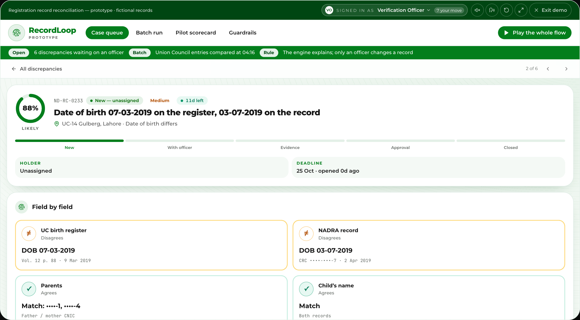The height and width of the screenshot is (320, 580).
Task: Switch to Batch run tab
Action: (149, 33)
